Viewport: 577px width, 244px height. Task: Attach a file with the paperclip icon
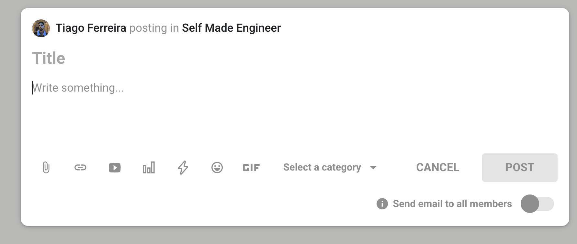click(46, 168)
